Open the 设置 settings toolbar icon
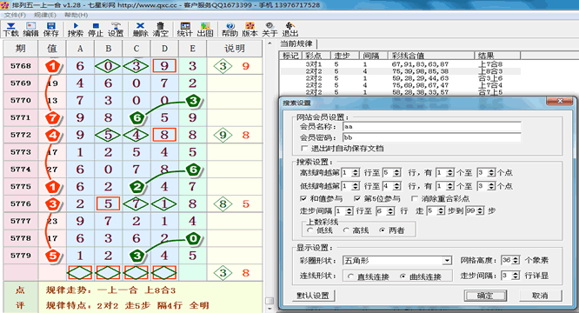The width and height of the screenshot is (579, 313). (x=116, y=30)
